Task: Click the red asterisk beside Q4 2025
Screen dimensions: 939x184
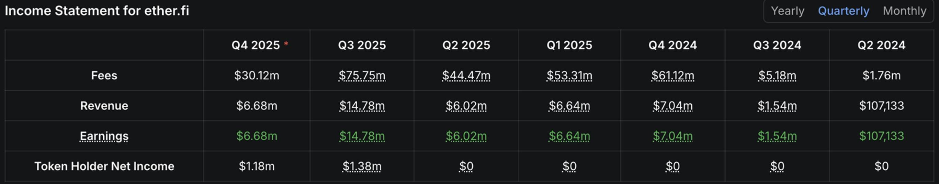Action: tap(286, 43)
